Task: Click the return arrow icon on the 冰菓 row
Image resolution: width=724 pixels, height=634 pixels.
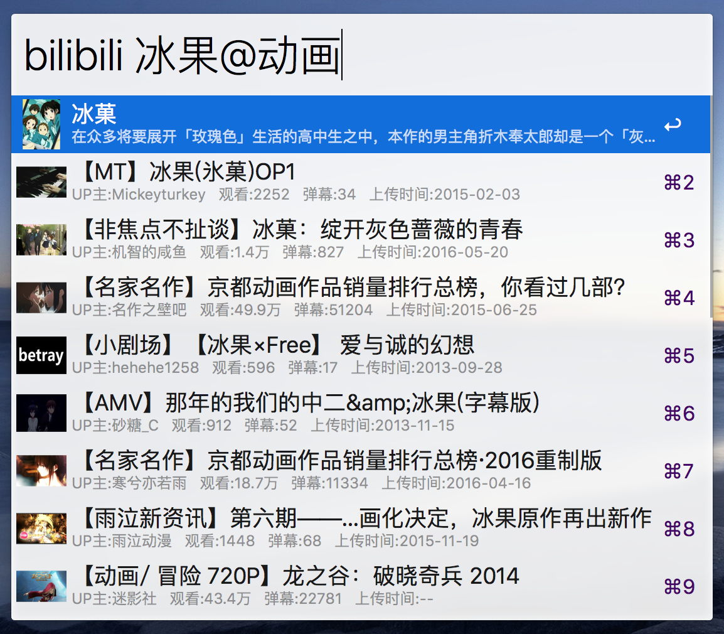Action: coord(673,125)
